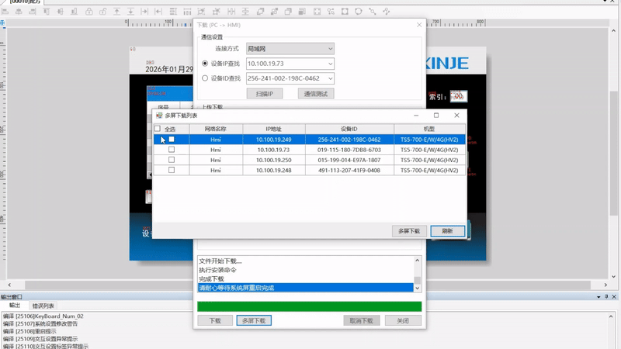Click 多屏下载 button in the list dialog
Screen dimensions: 621x349
pyautogui.click(x=409, y=231)
